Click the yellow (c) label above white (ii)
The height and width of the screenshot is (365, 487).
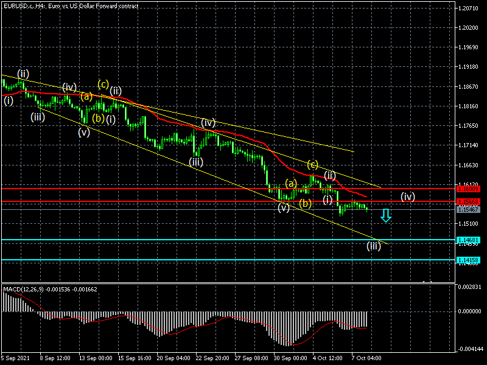click(x=312, y=164)
